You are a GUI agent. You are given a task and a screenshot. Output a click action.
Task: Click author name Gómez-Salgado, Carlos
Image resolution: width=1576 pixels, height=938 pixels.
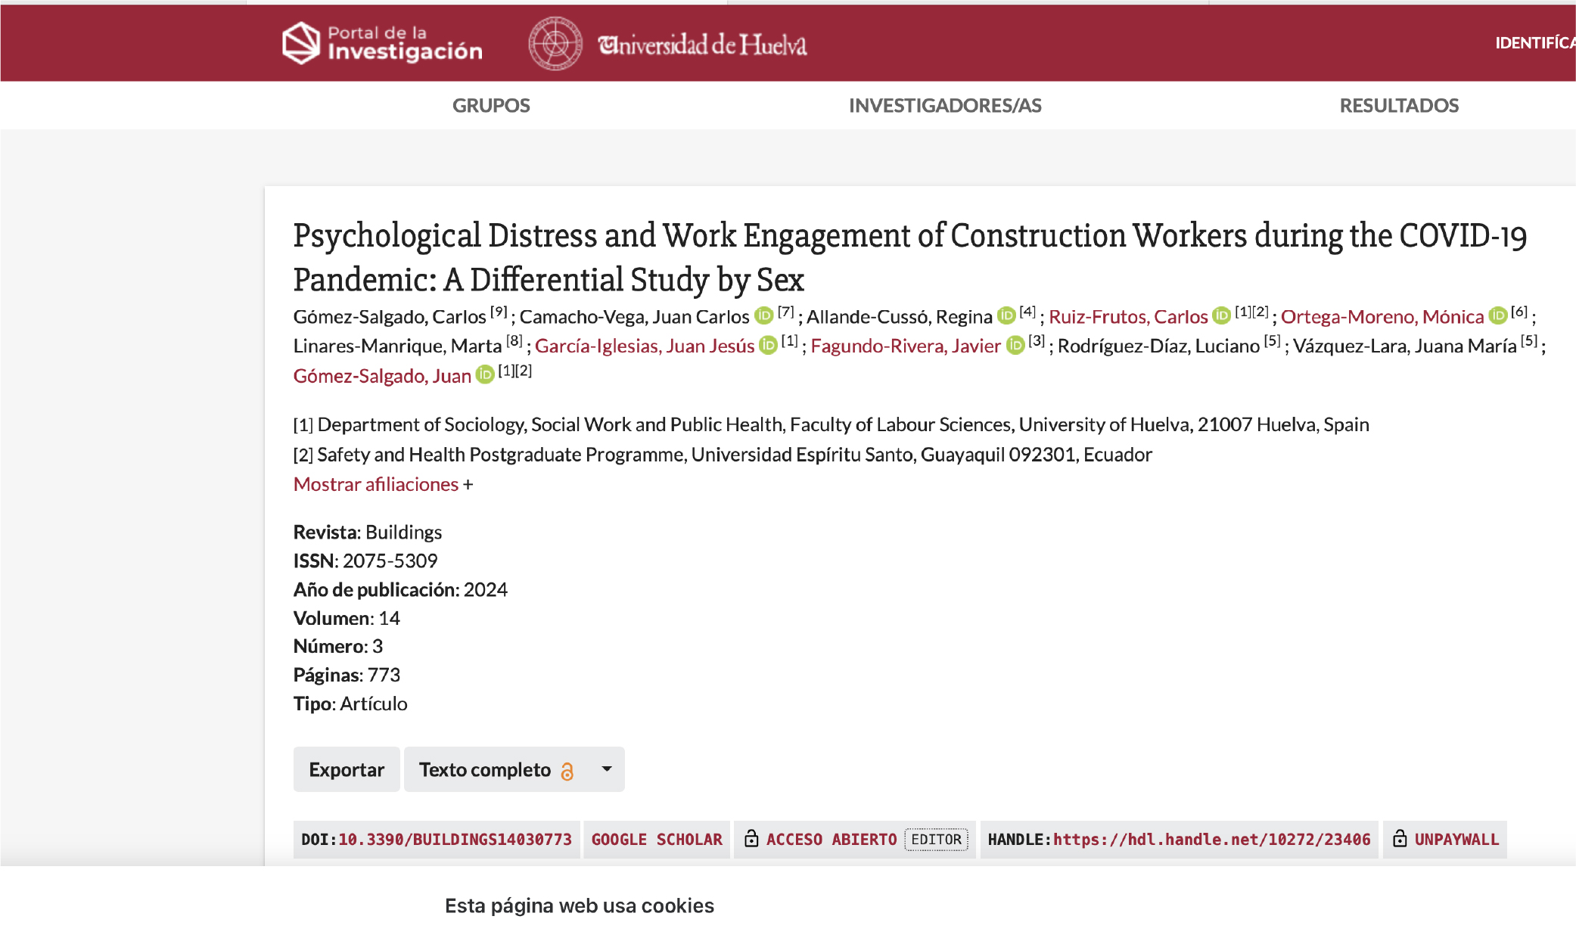[390, 316]
